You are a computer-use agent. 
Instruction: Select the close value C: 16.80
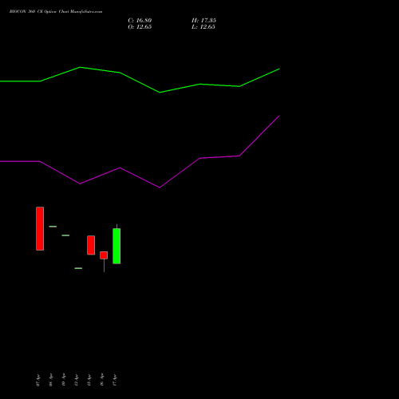pyautogui.click(x=140, y=21)
